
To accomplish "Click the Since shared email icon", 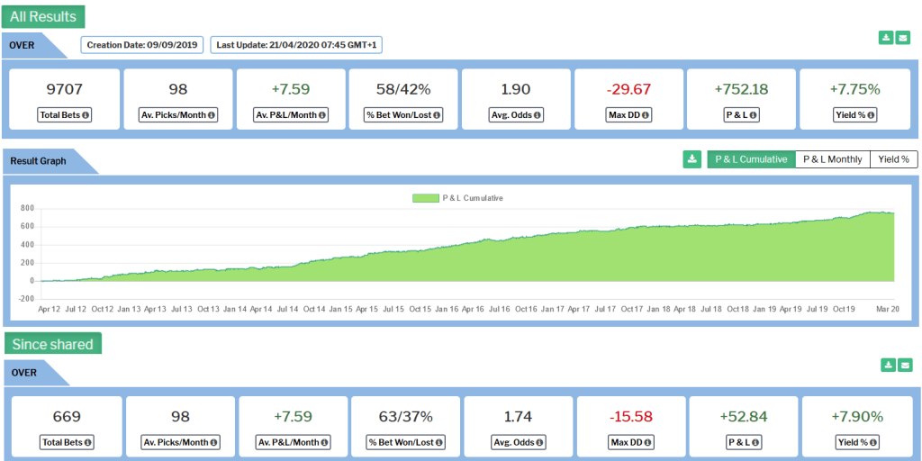I will (x=905, y=365).
